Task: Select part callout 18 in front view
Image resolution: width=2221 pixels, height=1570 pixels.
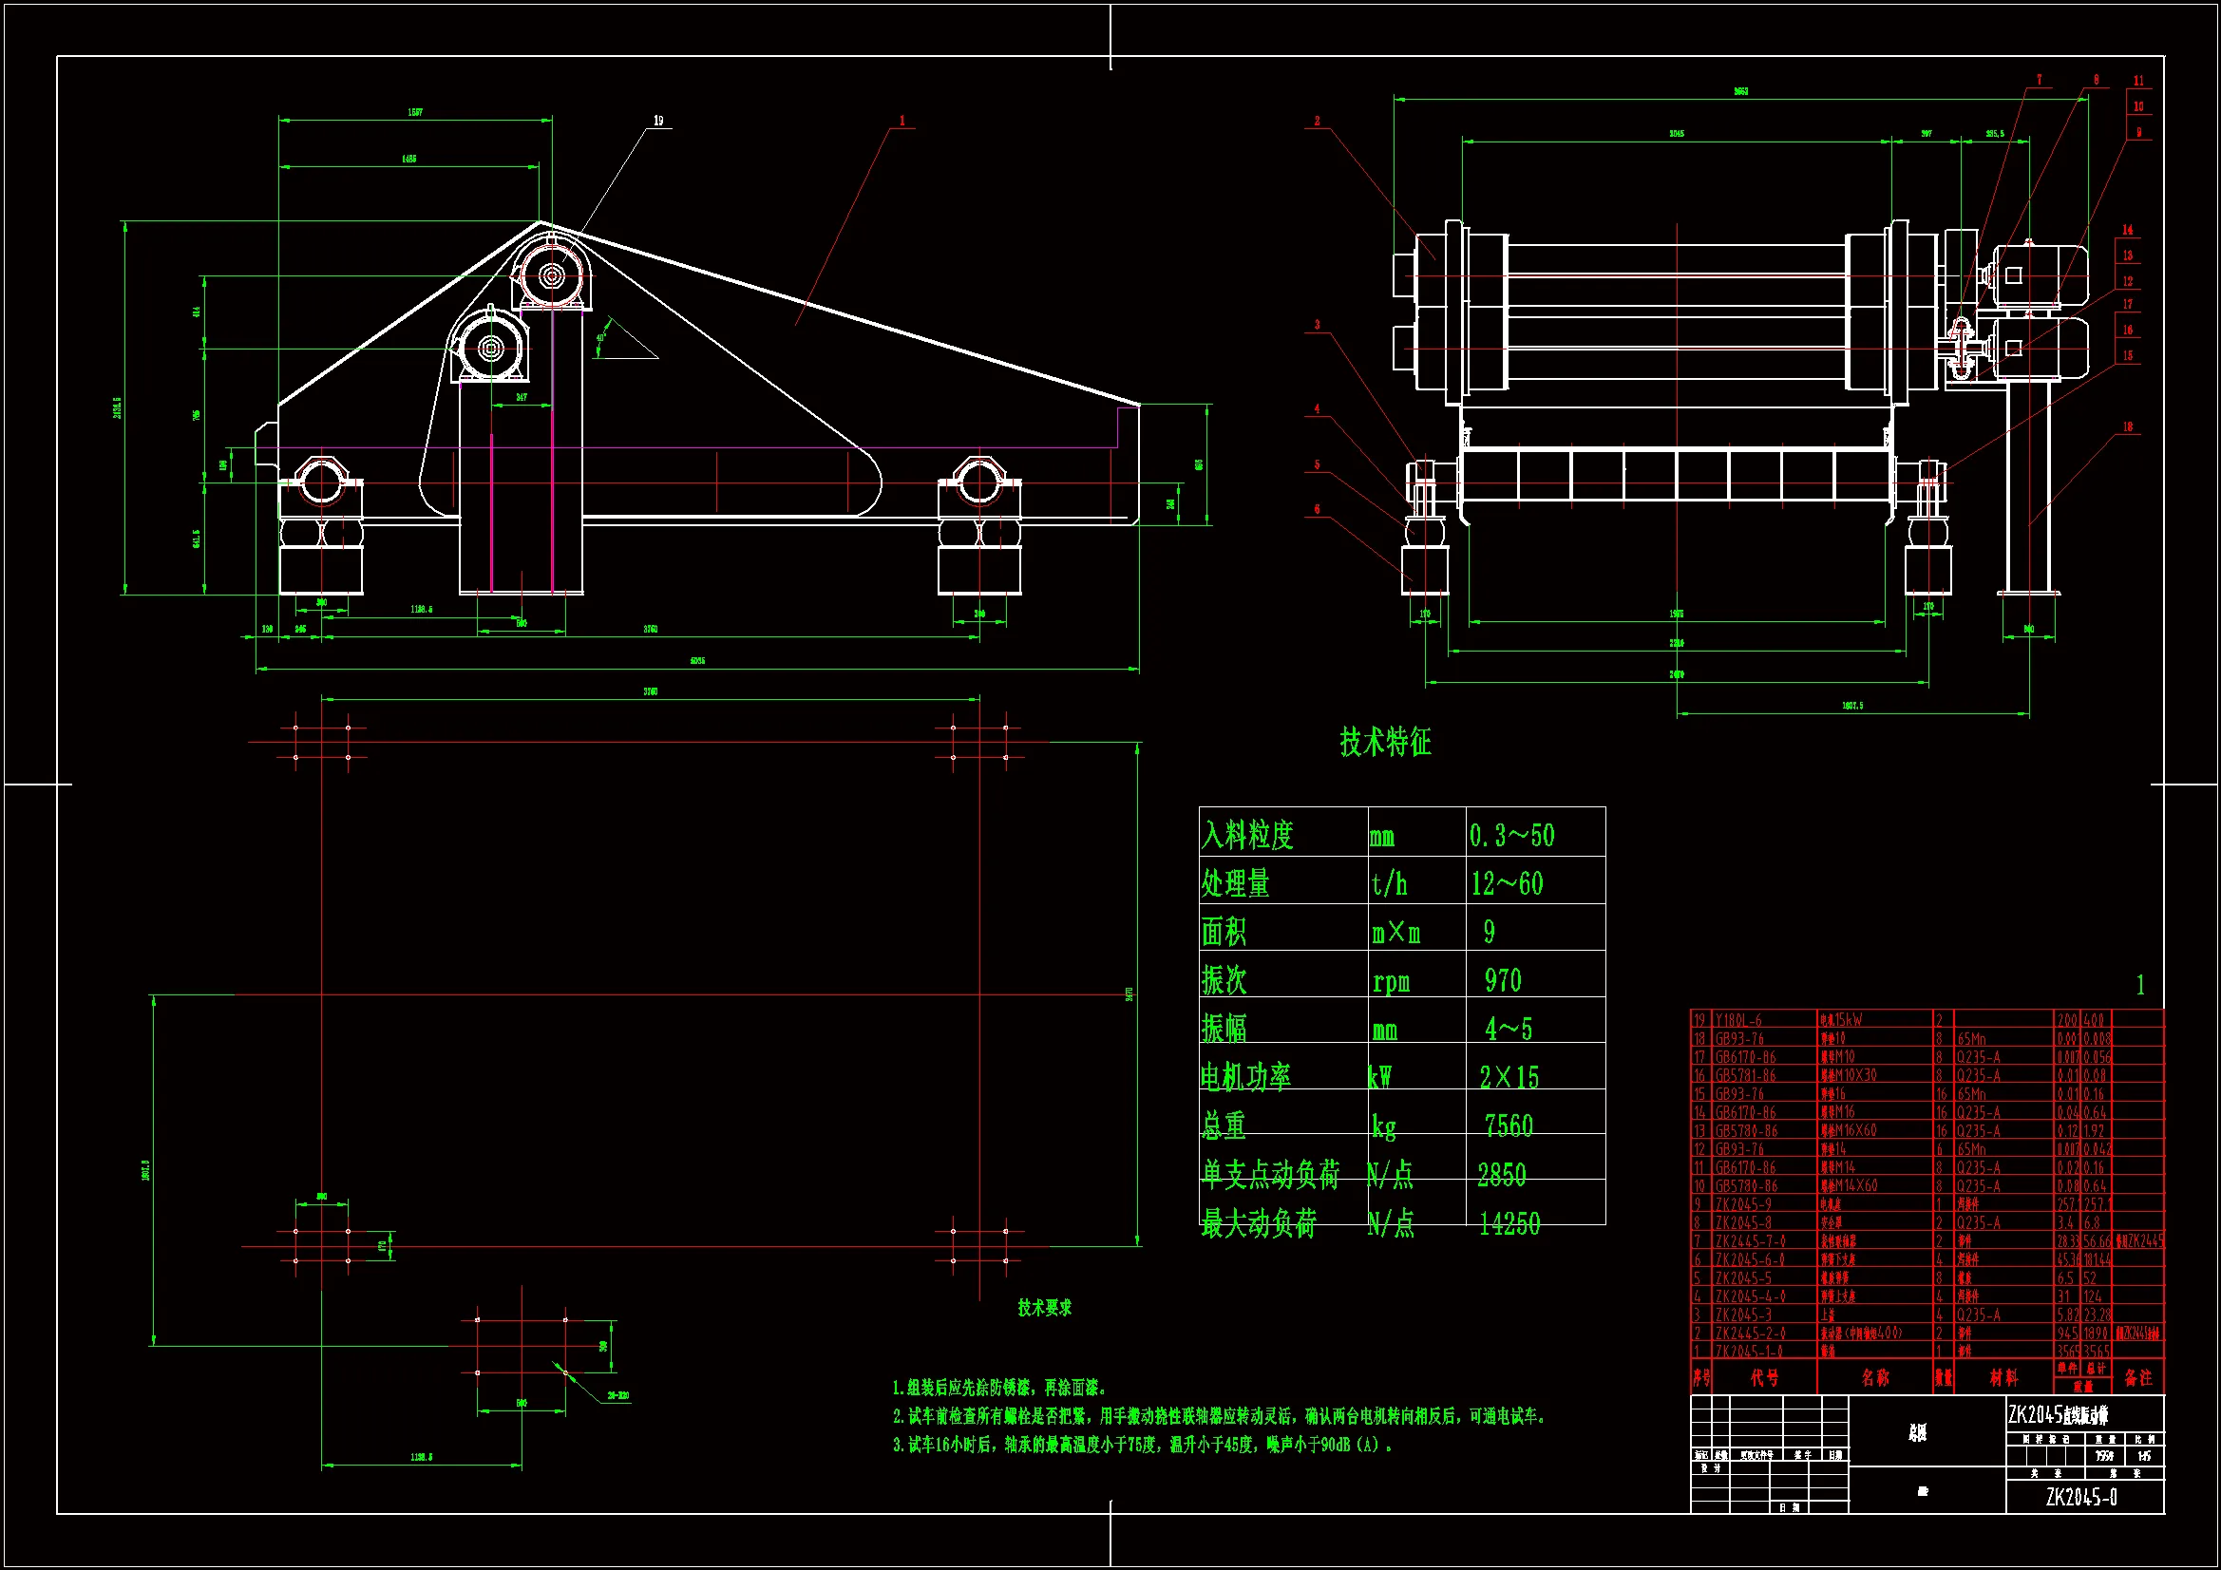Action: (x=2127, y=426)
